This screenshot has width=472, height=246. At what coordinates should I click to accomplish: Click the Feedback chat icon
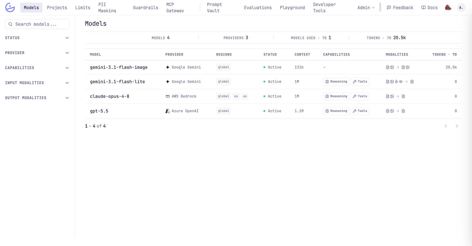389,8
